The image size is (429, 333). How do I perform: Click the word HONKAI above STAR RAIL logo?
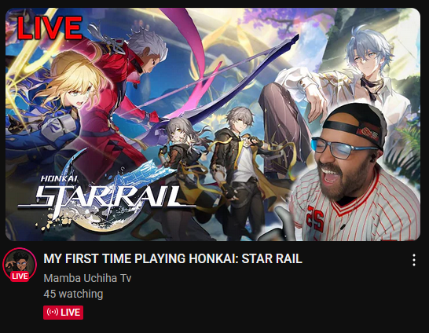(59, 179)
